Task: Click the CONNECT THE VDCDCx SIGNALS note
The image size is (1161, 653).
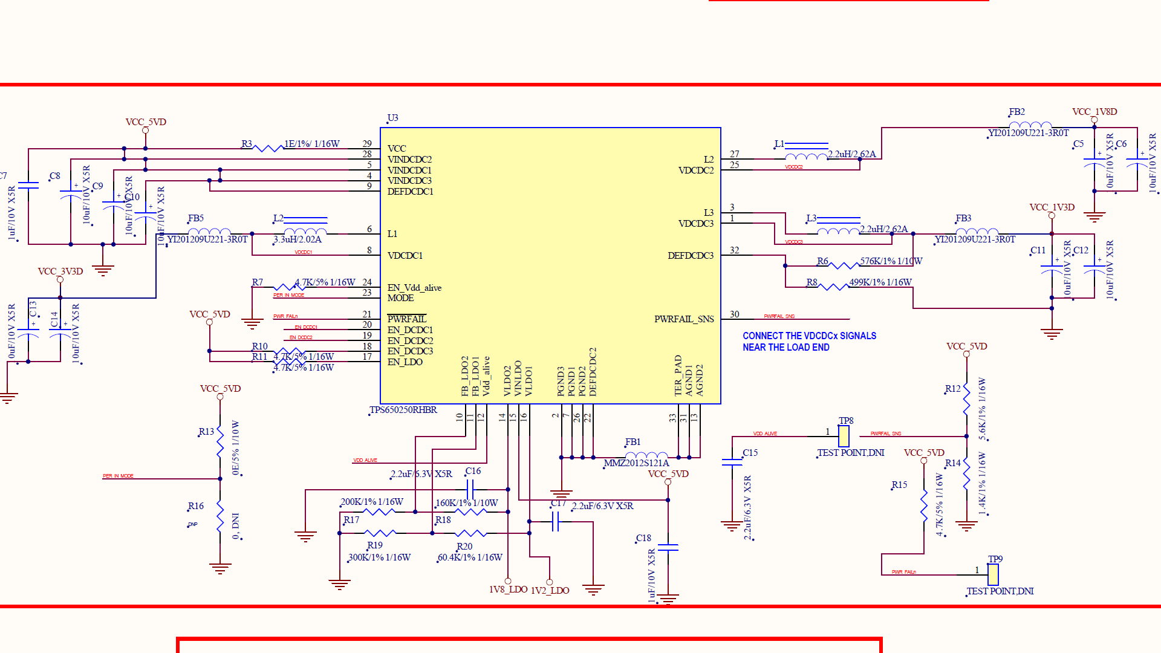Action: (x=809, y=342)
